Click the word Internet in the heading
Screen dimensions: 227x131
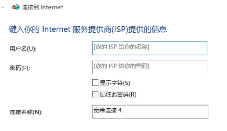click(56, 29)
